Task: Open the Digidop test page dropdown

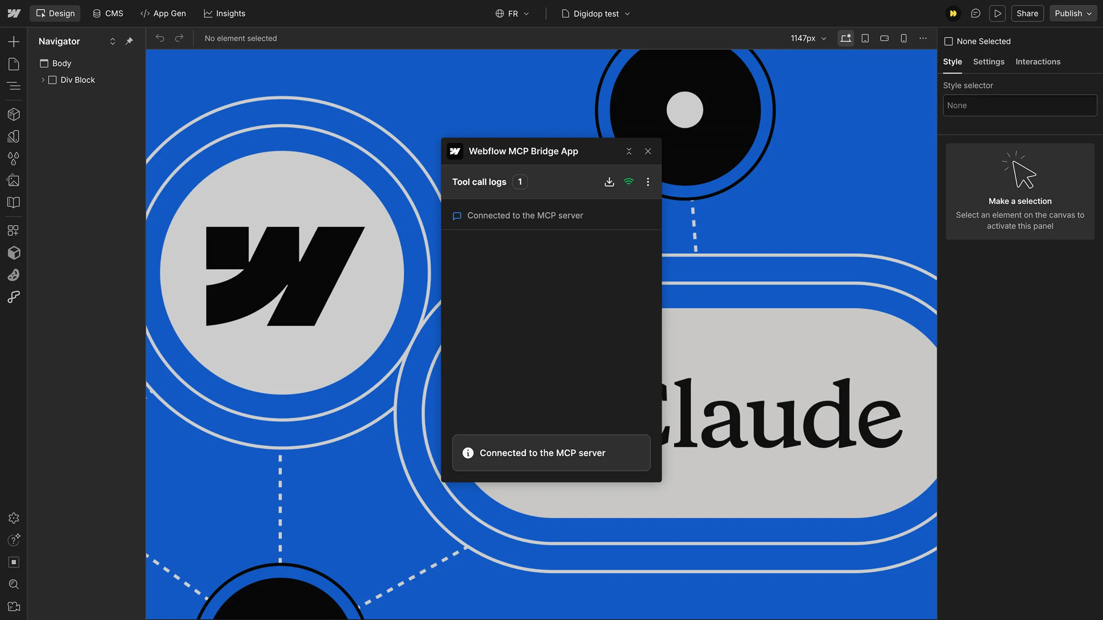Action: tap(596, 13)
